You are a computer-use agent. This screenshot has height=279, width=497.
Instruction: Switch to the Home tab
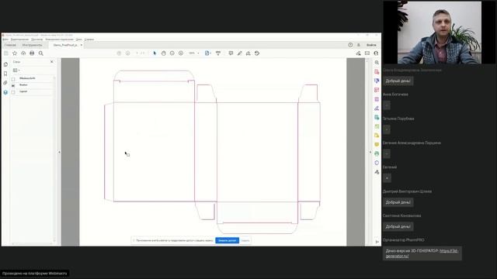pyautogui.click(x=10, y=45)
